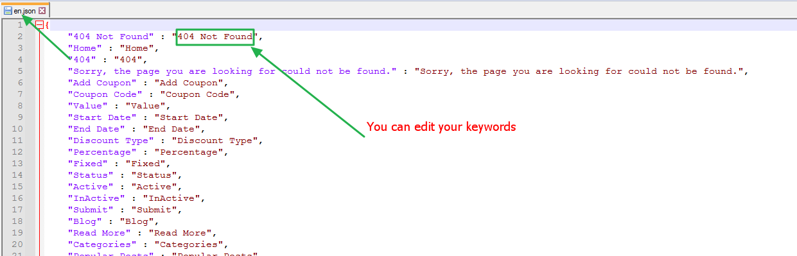
Task: Collapse the JSON block fold marker
Action: [40, 25]
